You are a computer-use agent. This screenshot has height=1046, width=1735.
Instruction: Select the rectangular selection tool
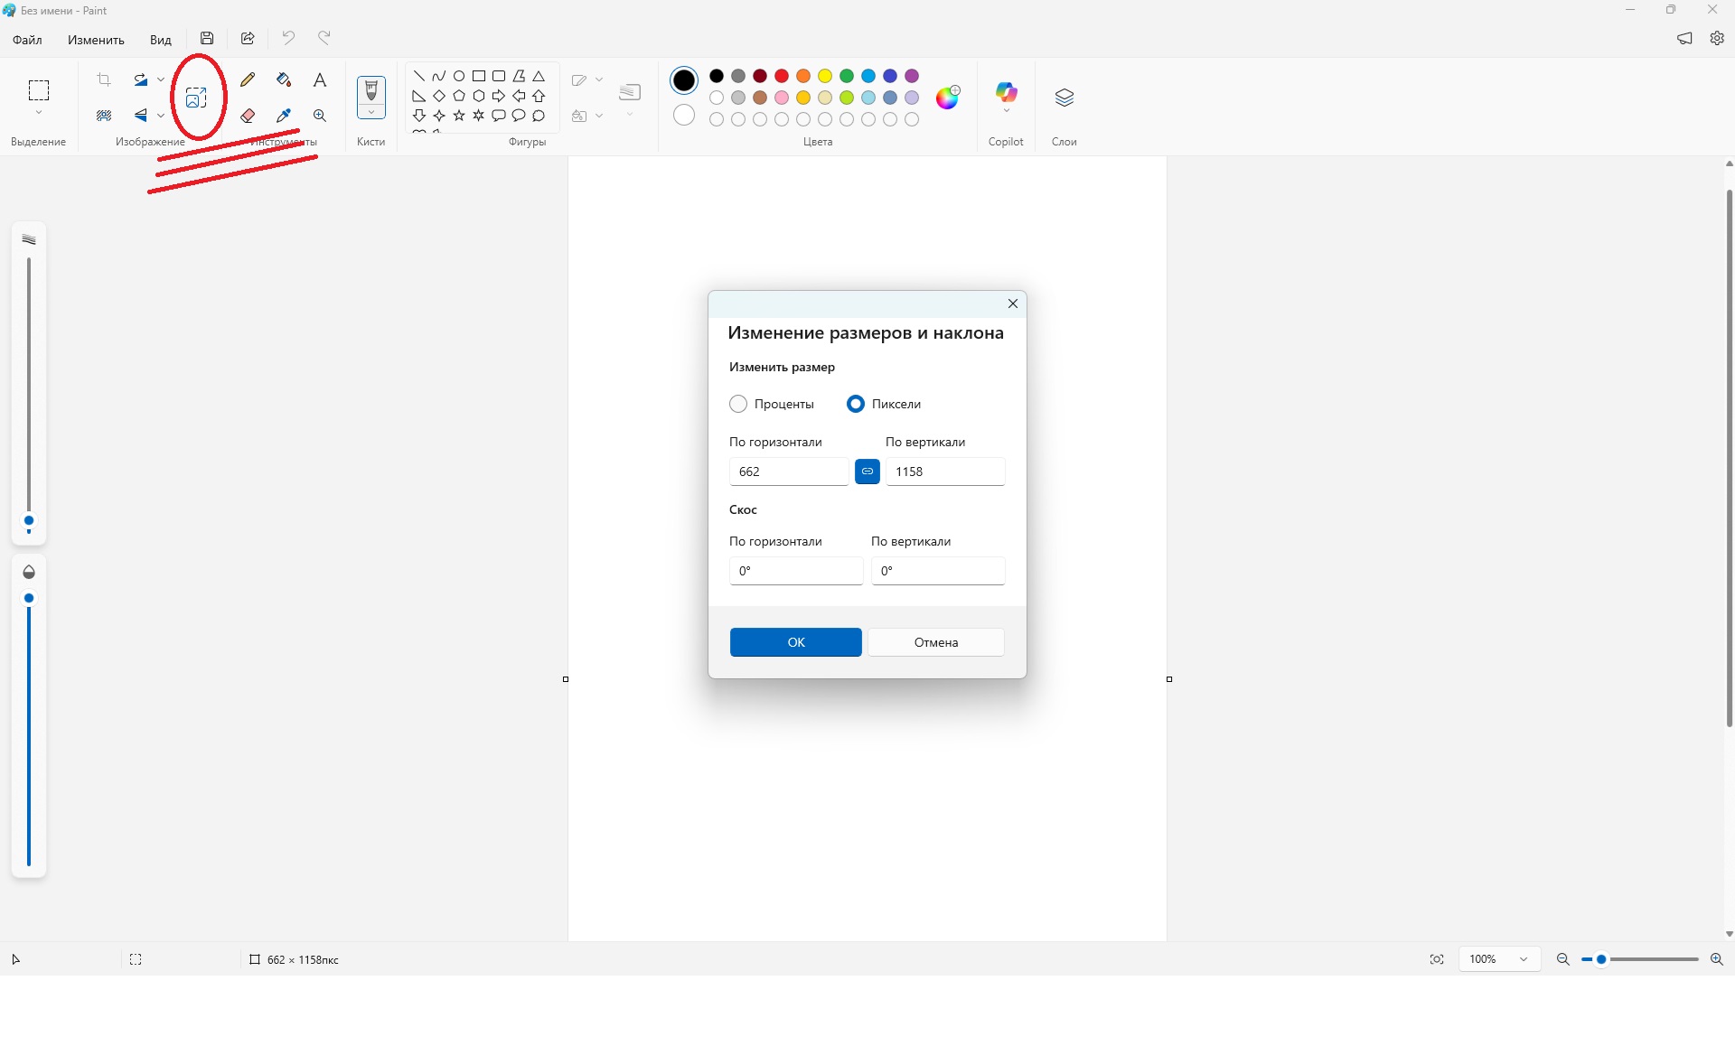[x=38, y=89]
